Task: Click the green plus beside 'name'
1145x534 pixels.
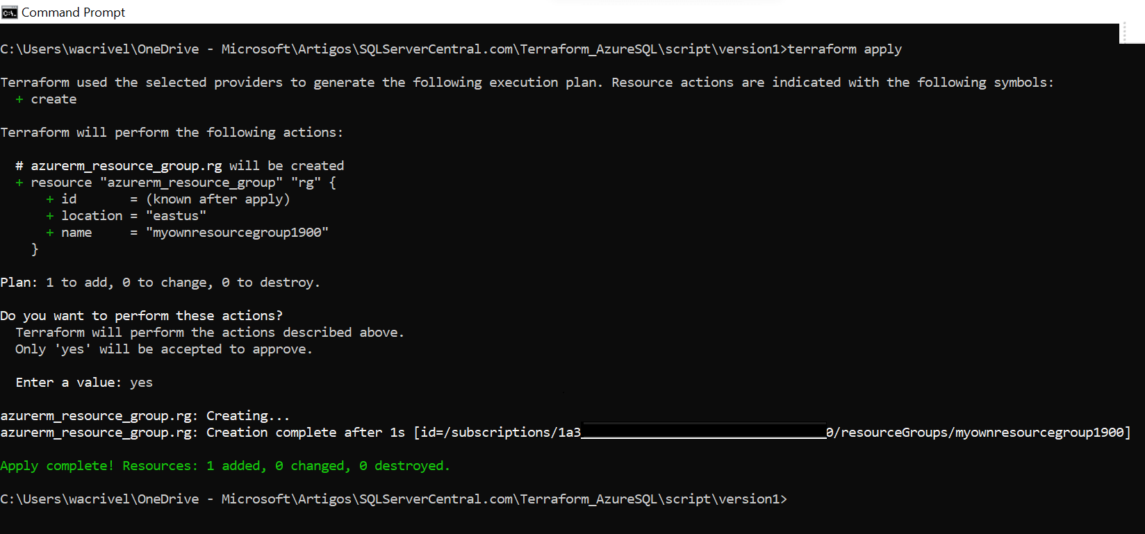Action: 50,233
